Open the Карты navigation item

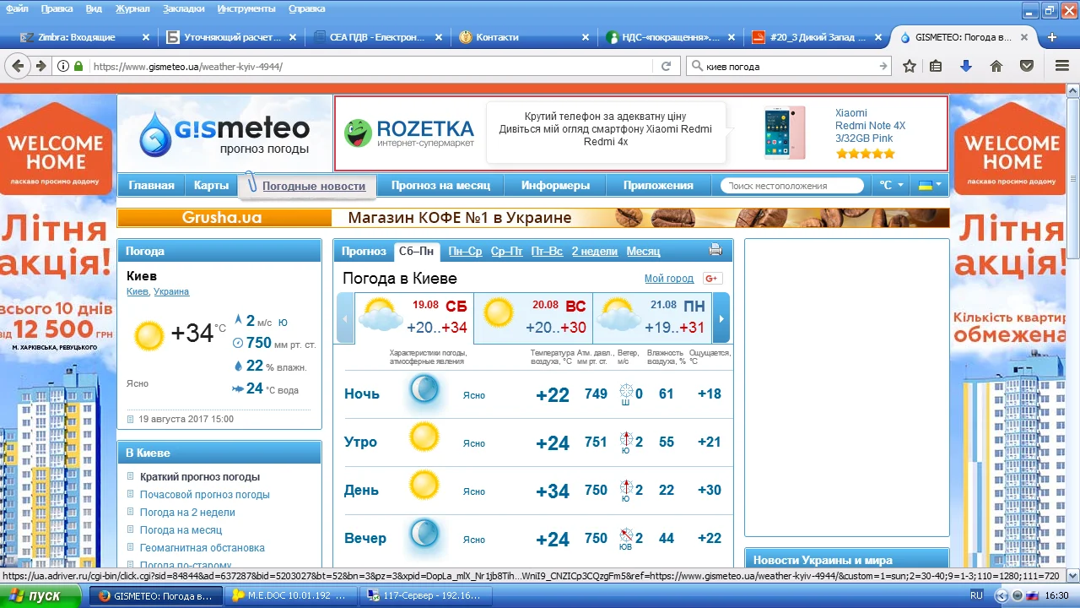click(211, 186)
